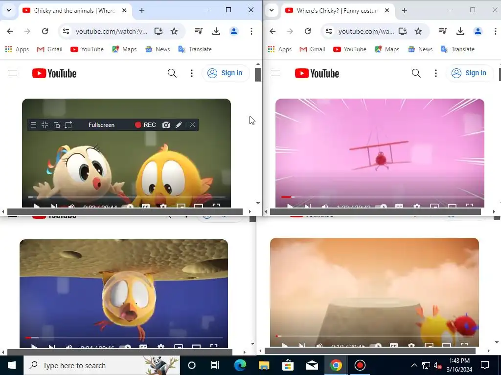Screen dimensions: 501x375
Task: Open the screen recorder toolbar menu
Action: click(33, 125)
